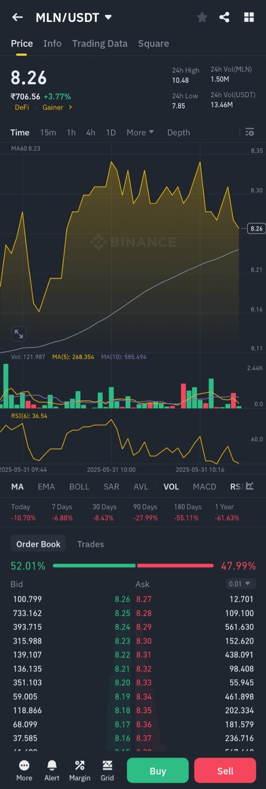The width and height of the screenshot is (266, 789).
Task: Expand the More timeframe dropdown
Action: (x=140, y=132)
